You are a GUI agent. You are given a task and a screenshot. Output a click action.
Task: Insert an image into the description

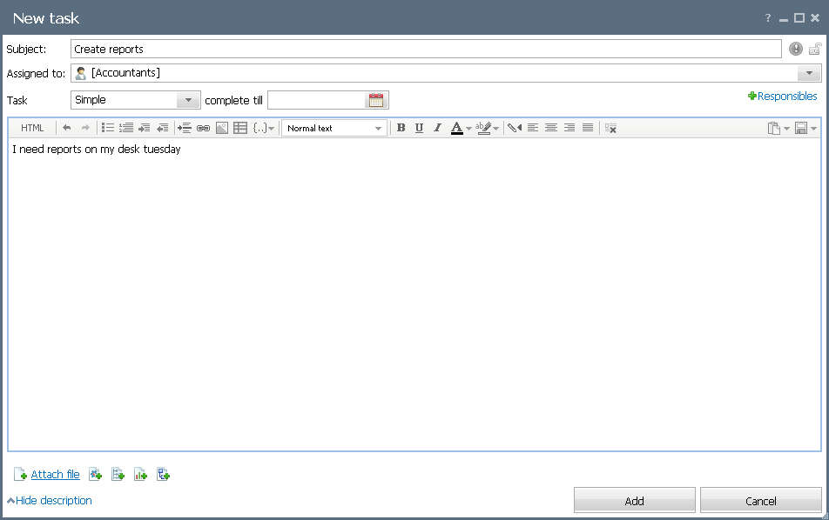coord(222,128)
